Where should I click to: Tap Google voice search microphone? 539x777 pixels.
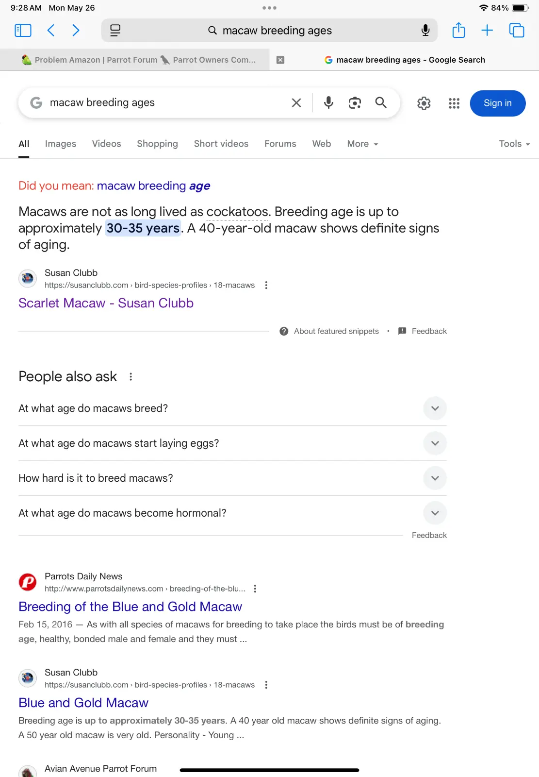tap(328, 102)
